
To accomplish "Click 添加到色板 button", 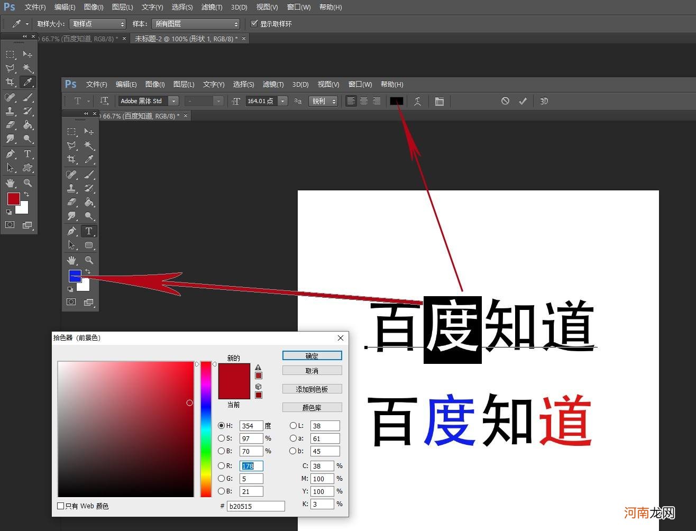I will click(x=312, y=389).
